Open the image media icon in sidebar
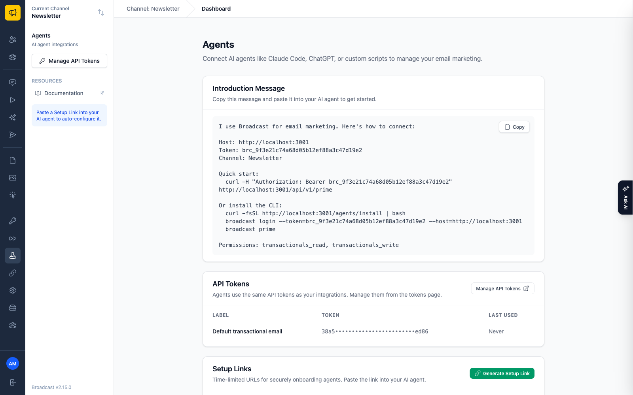 13,178
